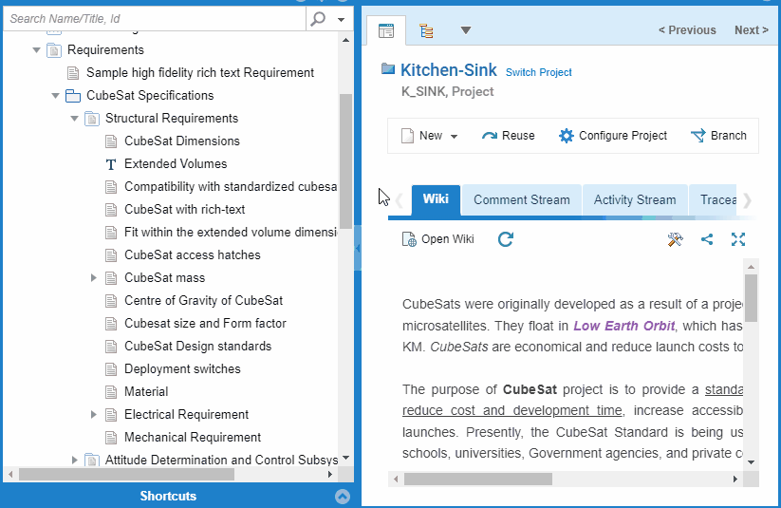
Task: Open the search options dropdown arrow
Action: tap(342, 19)
